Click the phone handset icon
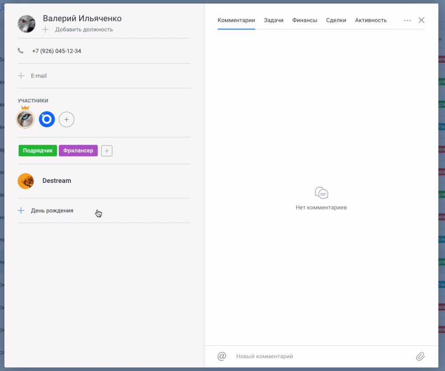 tap(20, 51)
